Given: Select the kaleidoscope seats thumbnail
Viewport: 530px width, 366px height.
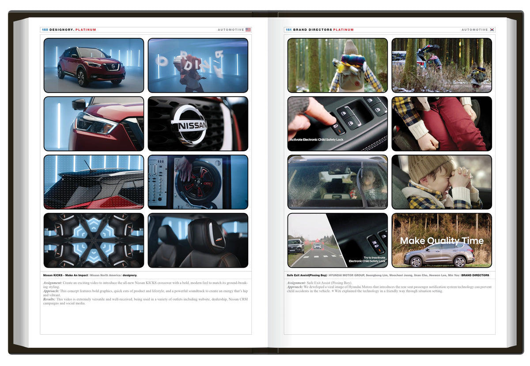Looking at the screenshot, I should [94, 240].
